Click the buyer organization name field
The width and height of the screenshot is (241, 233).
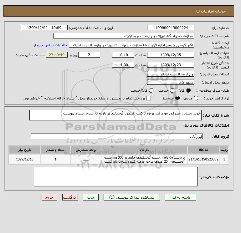(124, 36)
